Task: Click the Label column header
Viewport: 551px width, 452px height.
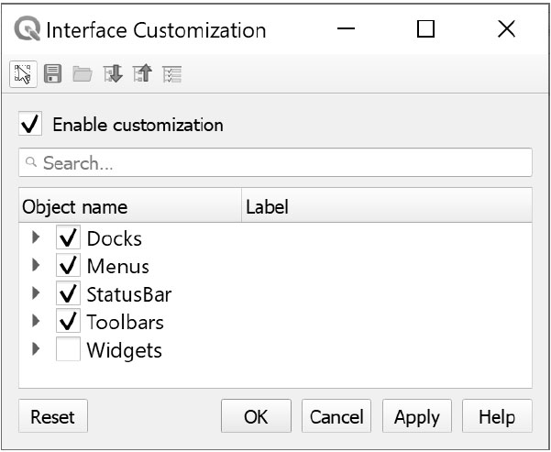Action: click(x=385, y=206)
